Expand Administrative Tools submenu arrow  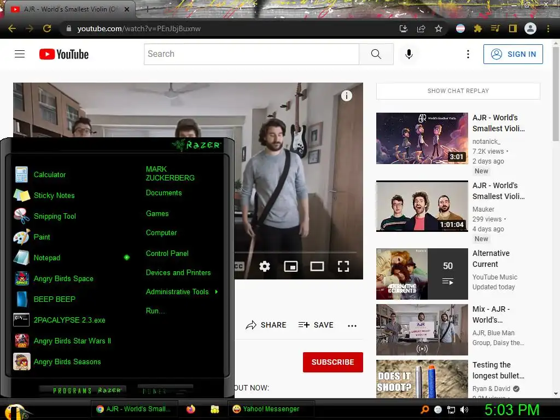click(217, 292)
